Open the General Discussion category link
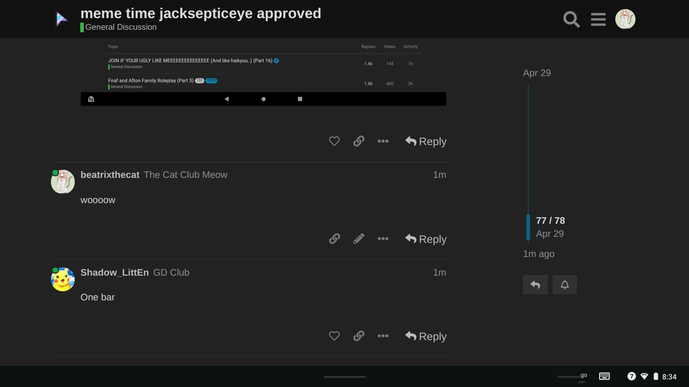The width and height of the screenshot is (689, 387). pos(121,27)
